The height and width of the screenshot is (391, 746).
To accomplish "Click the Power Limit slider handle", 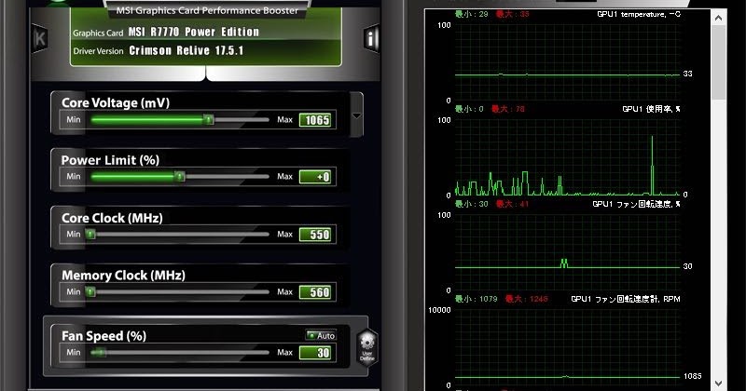I will tap(179, 176).
